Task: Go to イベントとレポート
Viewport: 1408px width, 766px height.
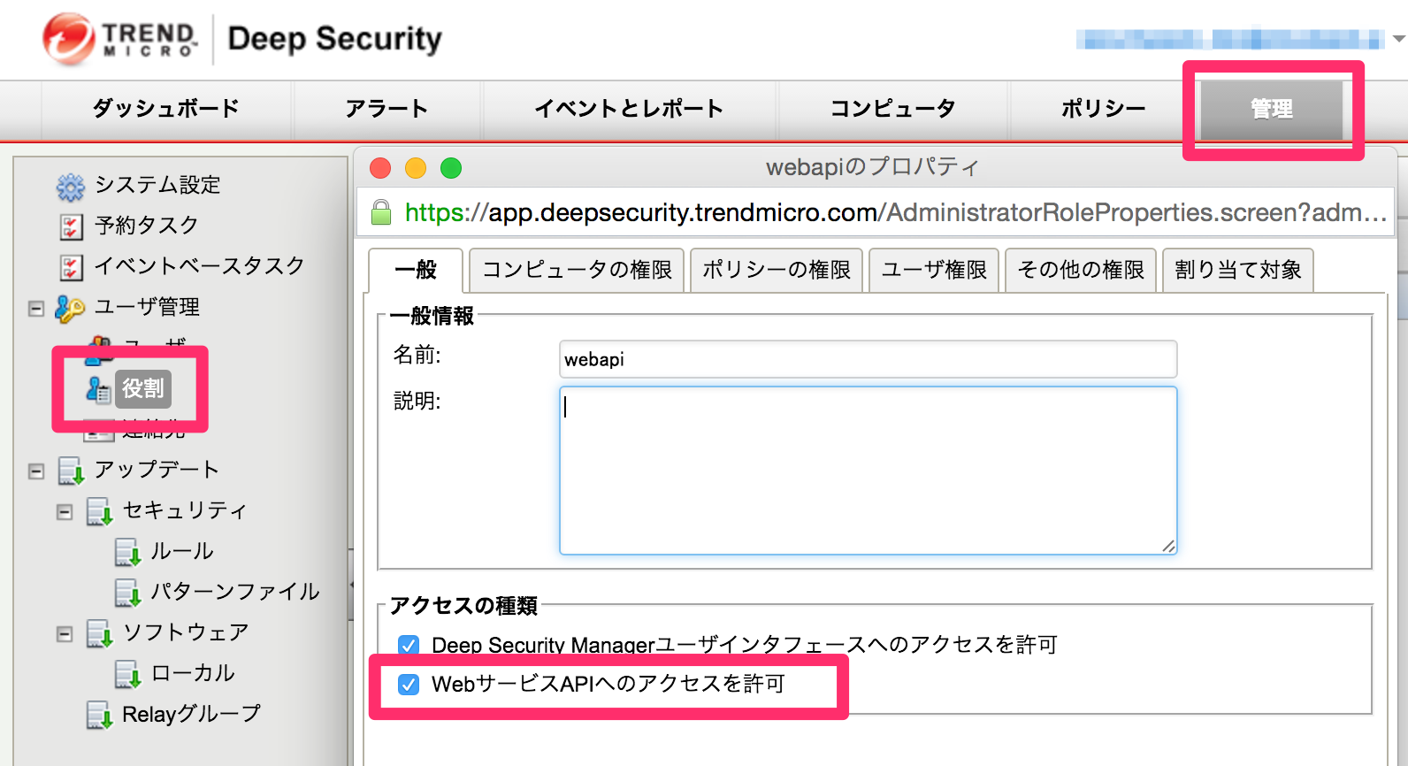Action: (629, 109)
